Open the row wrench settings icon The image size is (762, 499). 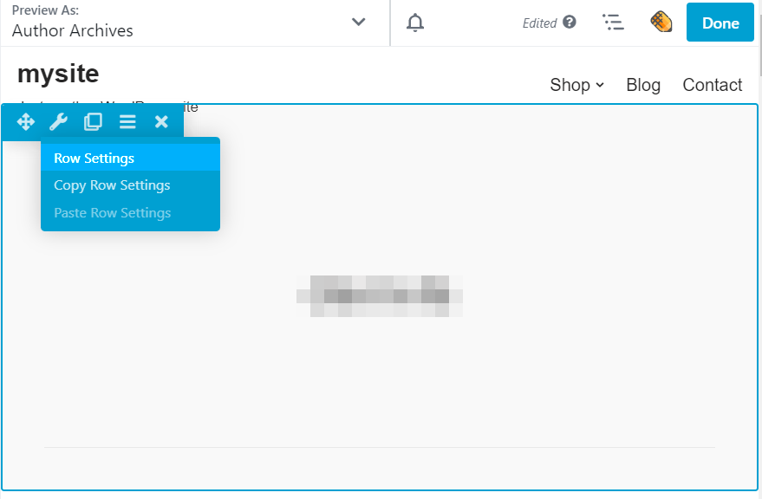58,121
